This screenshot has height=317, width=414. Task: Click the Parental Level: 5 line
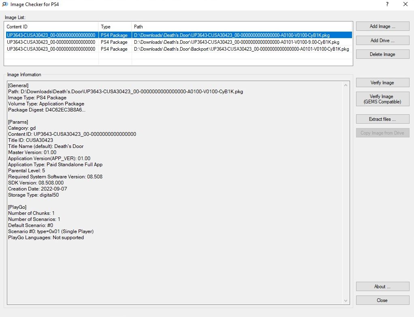pyautogui.click(x=26, y=171)
